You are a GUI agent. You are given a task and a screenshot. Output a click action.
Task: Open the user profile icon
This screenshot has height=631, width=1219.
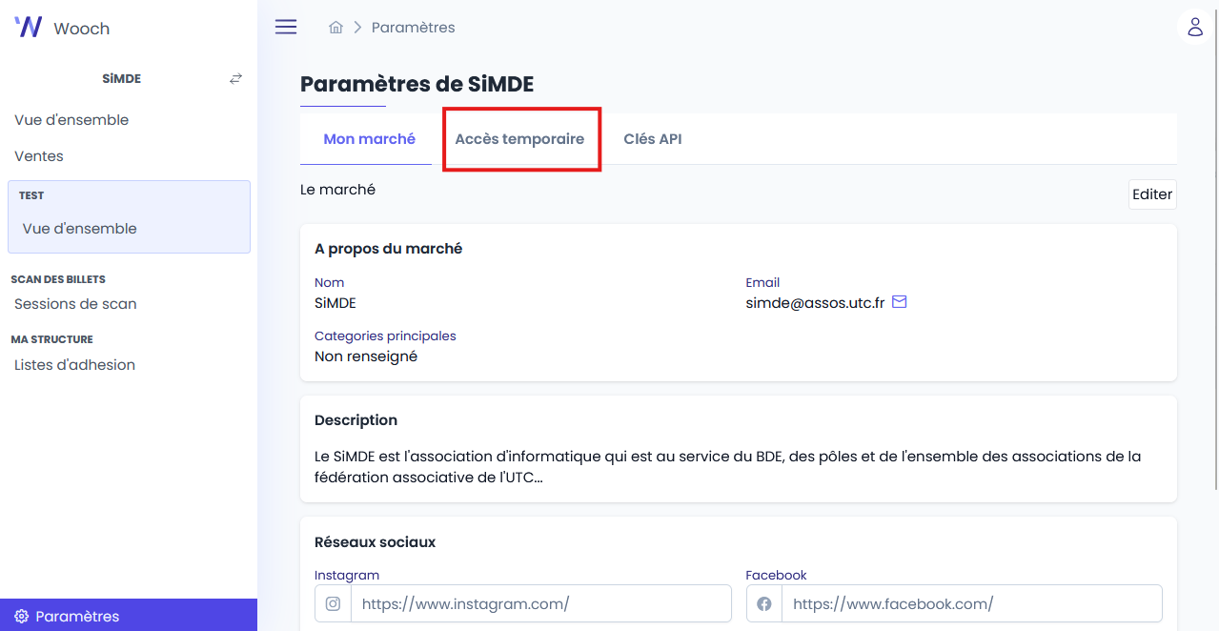[x=1194, y=27]
